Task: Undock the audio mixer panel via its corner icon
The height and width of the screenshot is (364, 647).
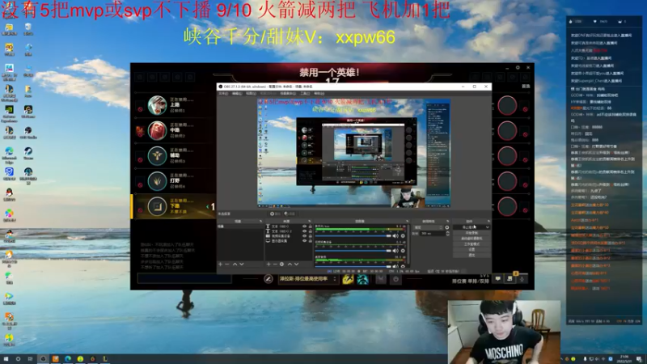Action: tap(408, 221)
